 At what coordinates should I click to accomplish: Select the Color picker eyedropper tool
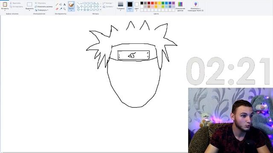point(61,8)
